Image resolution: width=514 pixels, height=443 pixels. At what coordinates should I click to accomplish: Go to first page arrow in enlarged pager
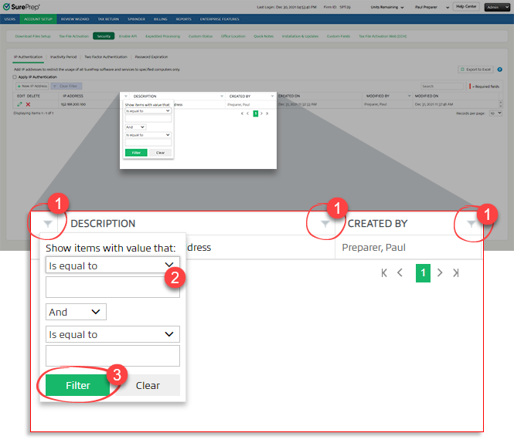[384, 272]
